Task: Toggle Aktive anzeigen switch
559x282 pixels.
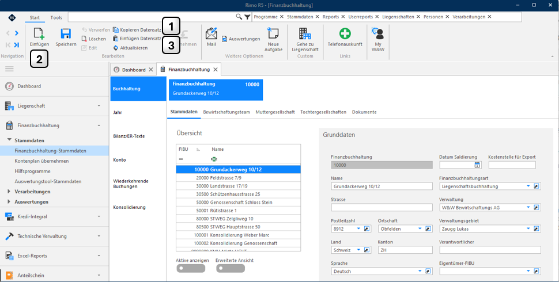Action: click(x=191, y=268)
